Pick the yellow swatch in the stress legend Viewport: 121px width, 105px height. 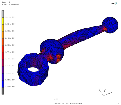click(3, 21)
